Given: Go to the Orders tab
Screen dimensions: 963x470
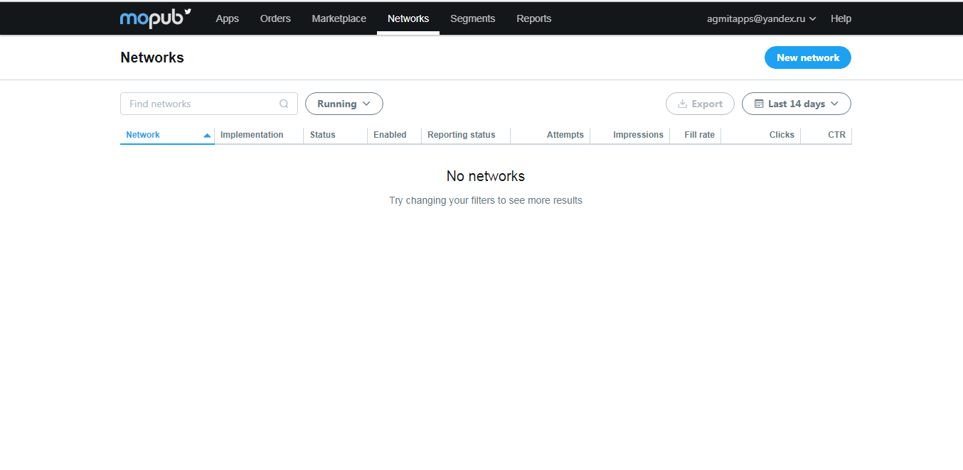Looking at the screenshot, I should [275, 18].
